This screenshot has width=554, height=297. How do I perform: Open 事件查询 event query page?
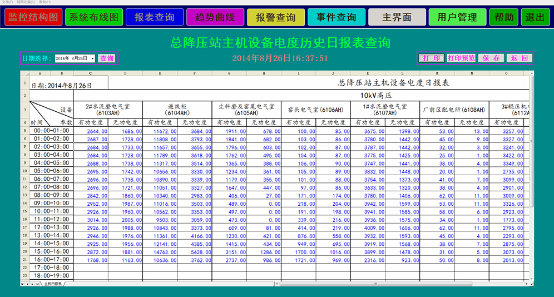337,17
